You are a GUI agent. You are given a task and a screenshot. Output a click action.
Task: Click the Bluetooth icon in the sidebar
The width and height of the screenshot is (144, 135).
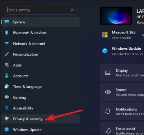click(x=7, y=33)
